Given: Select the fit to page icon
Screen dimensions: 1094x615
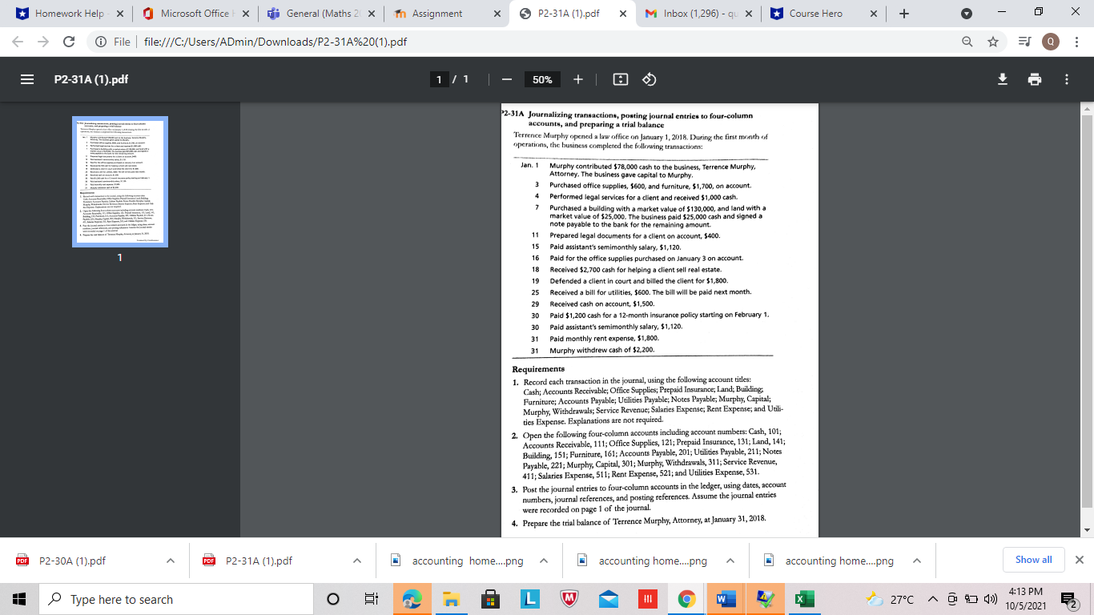Looking at the screenshot, I should pos(619,79).
